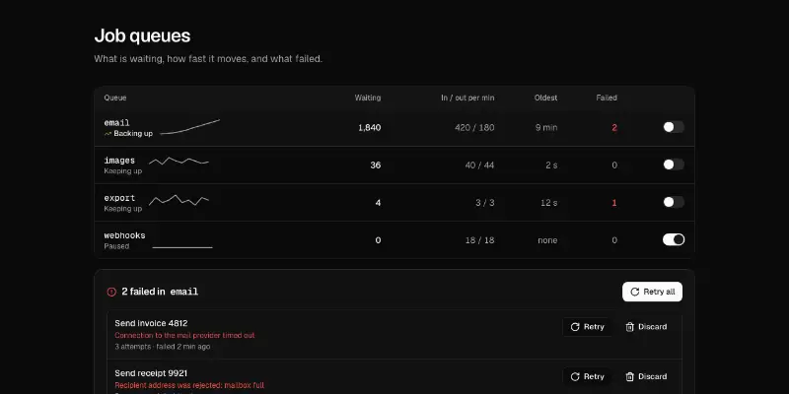Click the red failed count 1 for export
Image resolution: width=789 pixels, height=394 pixels.
click(614, 203)
